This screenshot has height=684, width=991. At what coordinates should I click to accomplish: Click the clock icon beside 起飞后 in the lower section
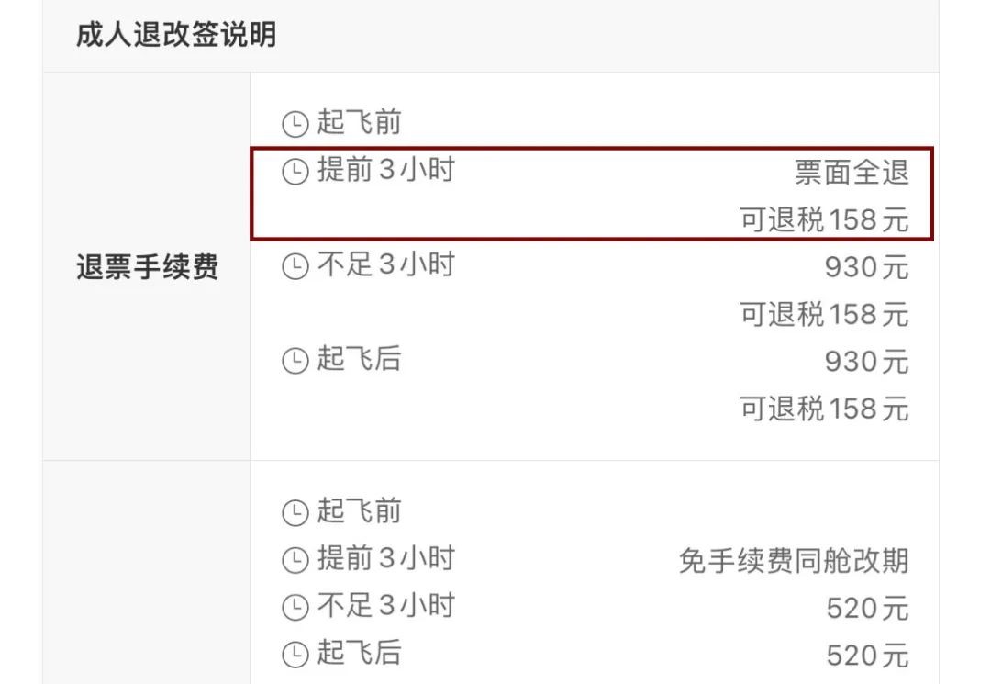tap(295, 655)
